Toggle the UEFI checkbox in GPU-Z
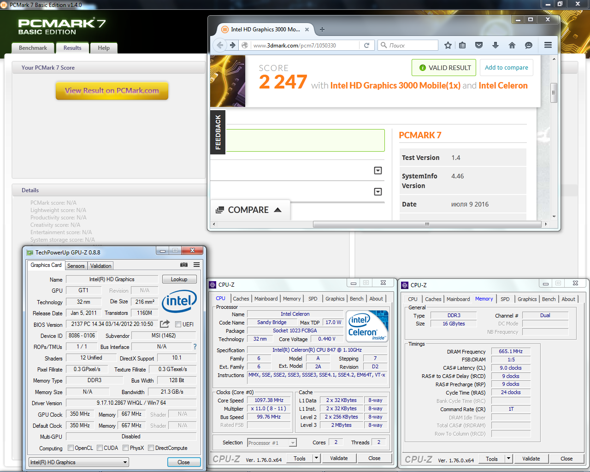Image resolution: width=590 pixels, height=472 pixels. click(x=178, y=324)
